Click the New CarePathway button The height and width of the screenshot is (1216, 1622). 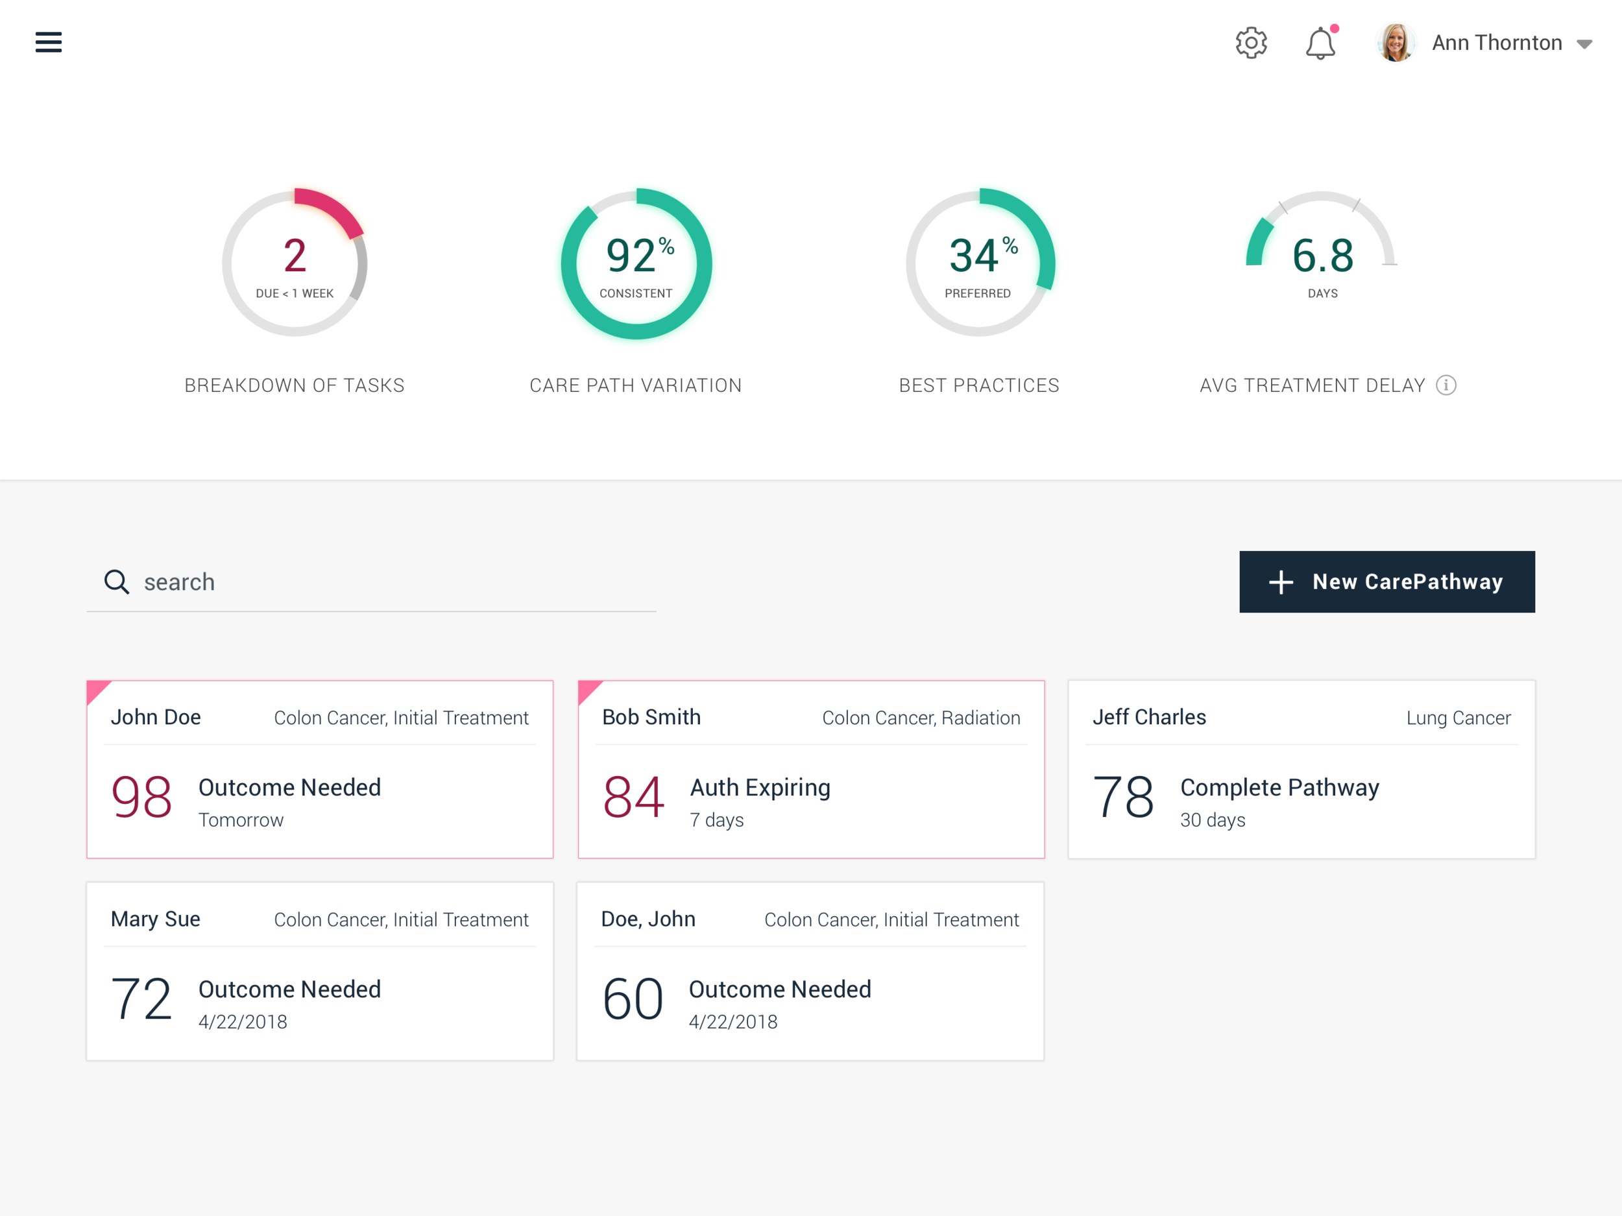point(1386,581)
